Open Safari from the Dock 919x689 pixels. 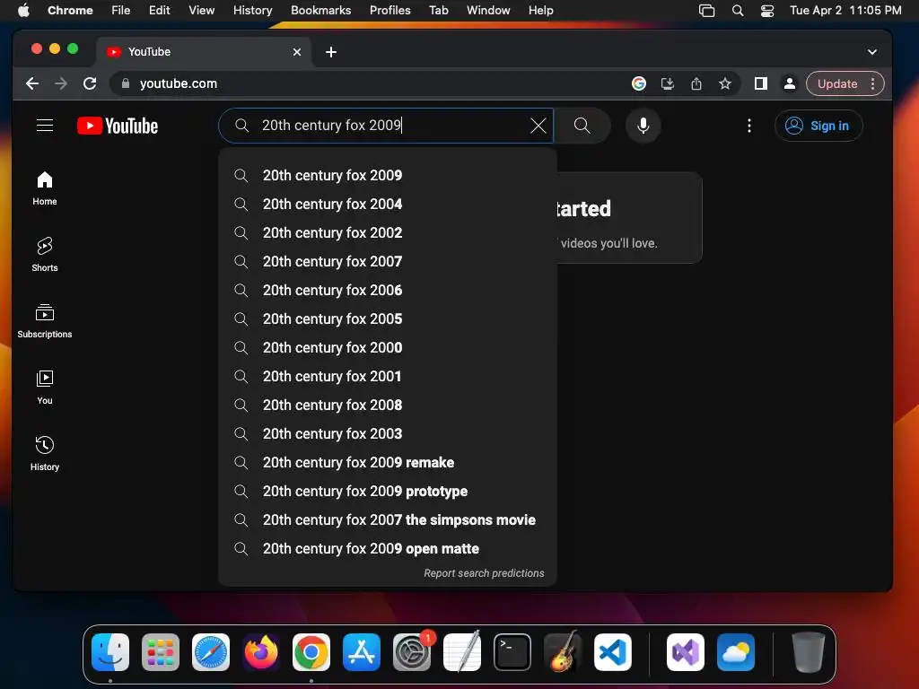[x=211, y=652]
